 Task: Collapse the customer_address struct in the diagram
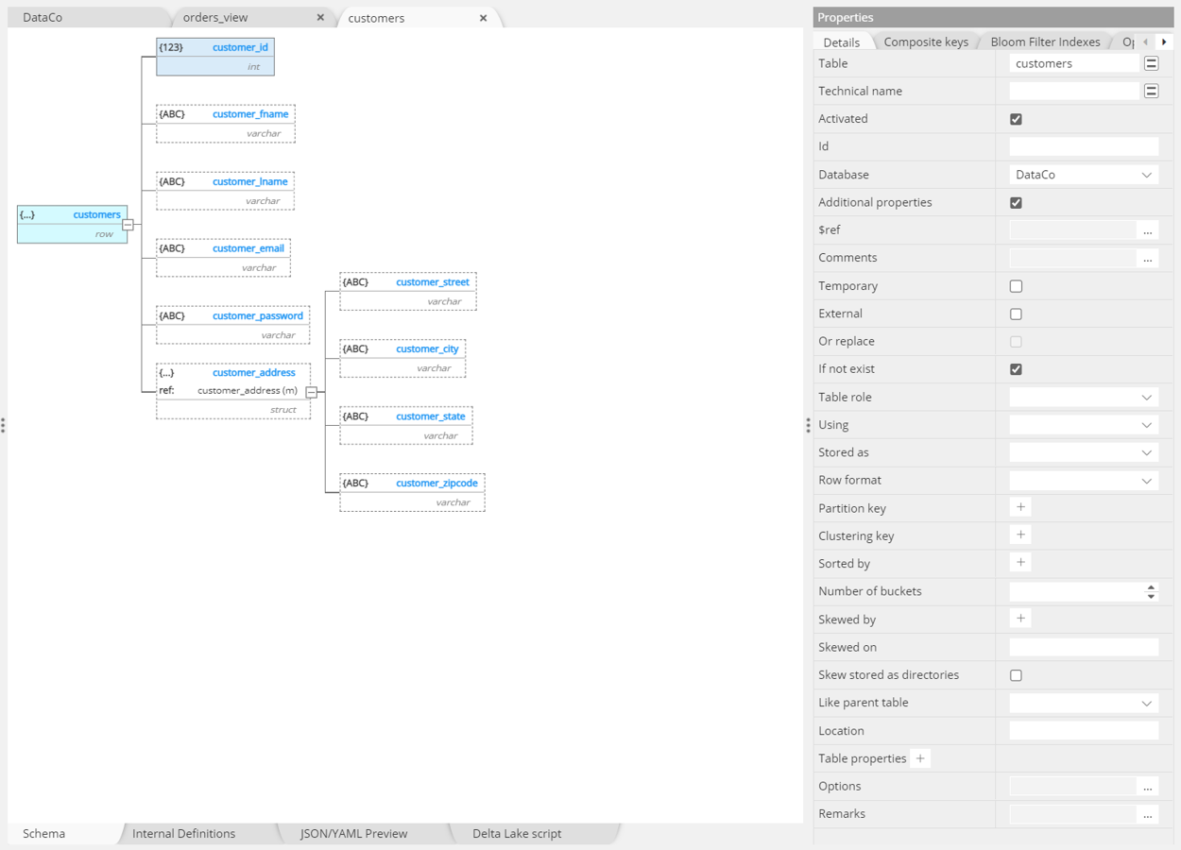click(313, 391)
